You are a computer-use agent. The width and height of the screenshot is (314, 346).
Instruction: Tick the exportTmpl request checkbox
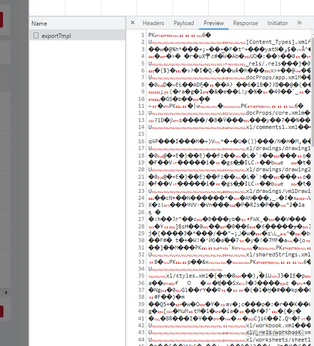point(36,35)
